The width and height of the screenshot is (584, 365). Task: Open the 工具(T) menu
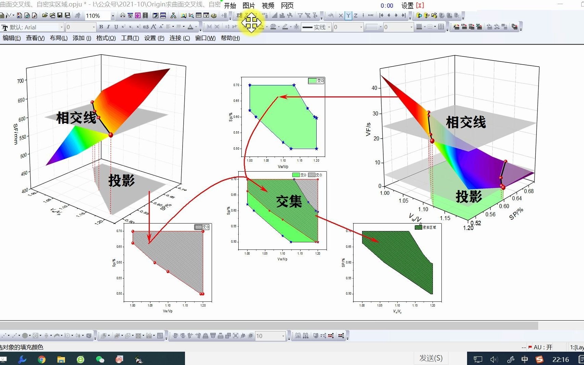coord(130,38)
